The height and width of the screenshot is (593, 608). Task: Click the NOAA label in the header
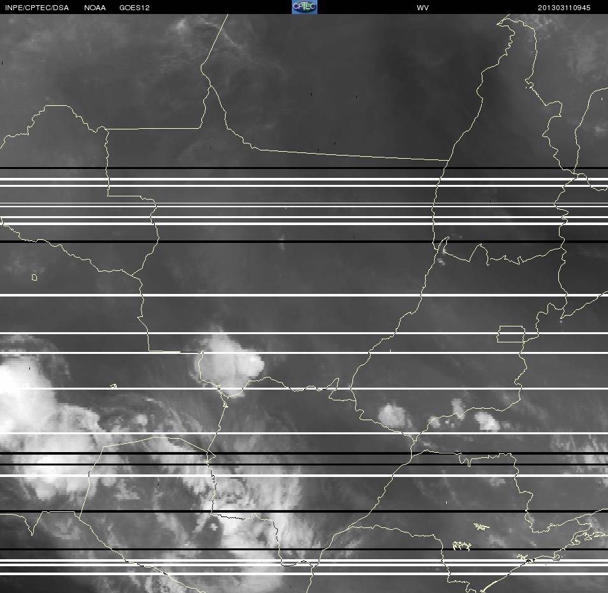click(x=94, y=8)
